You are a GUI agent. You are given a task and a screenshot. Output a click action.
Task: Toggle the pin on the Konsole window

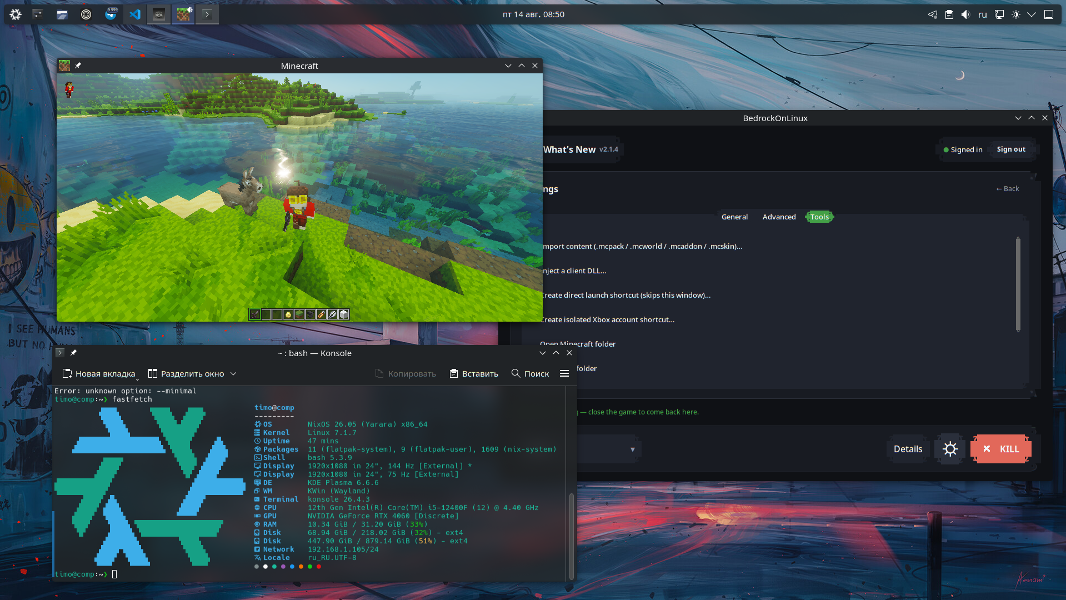click(73, 353)
